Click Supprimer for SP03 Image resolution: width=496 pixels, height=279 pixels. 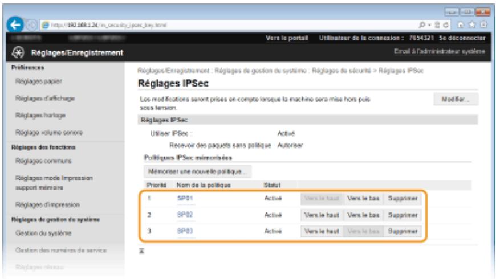[x=403, y=231]
